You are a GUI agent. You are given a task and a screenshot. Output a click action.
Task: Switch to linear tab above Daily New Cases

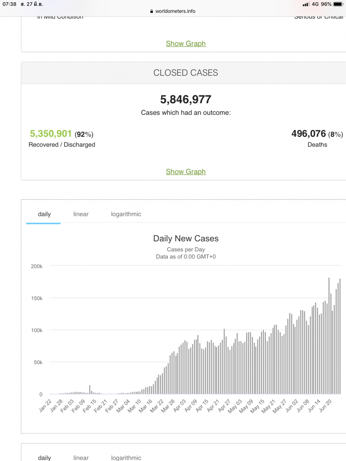(x=81, y=214)
